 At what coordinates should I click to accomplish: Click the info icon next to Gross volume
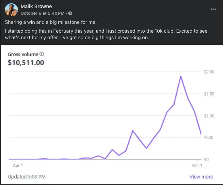coord(42,54)
